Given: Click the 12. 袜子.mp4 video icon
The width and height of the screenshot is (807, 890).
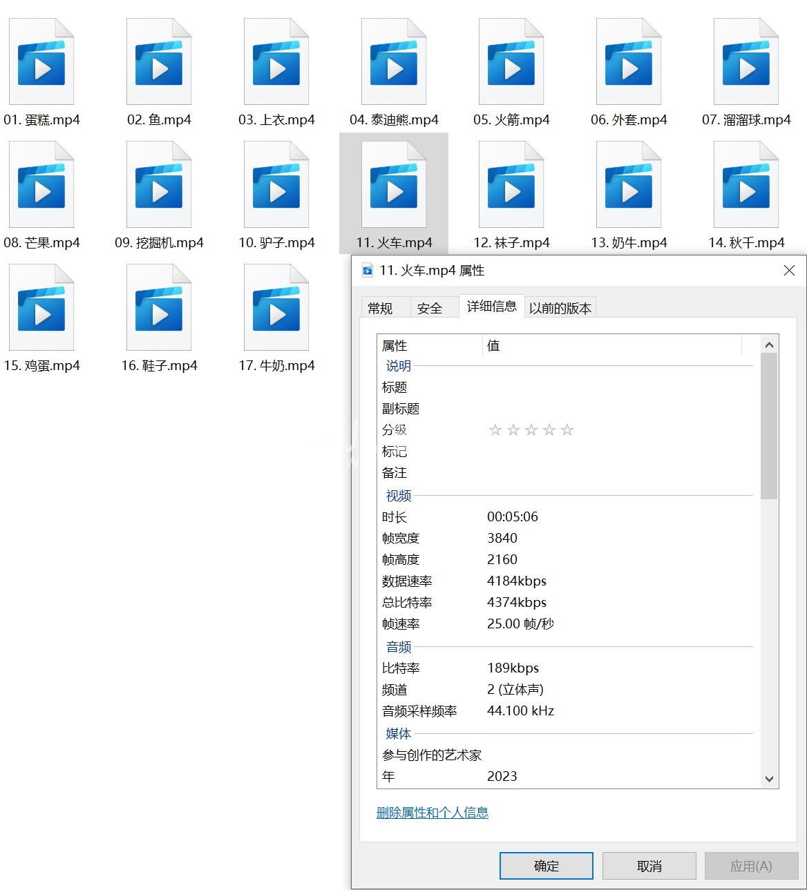Looking at the screenshot, I should click(x=511, y=186).
